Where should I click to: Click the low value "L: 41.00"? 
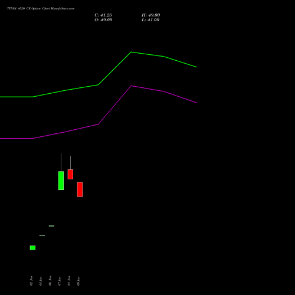[150, 20]
